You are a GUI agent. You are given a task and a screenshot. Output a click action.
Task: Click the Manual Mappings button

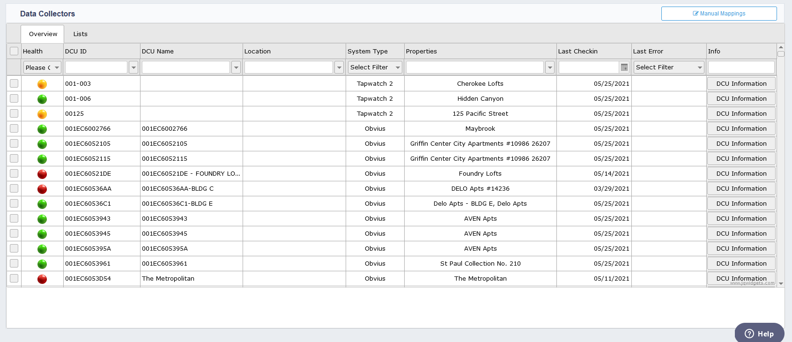click(719, 14)
